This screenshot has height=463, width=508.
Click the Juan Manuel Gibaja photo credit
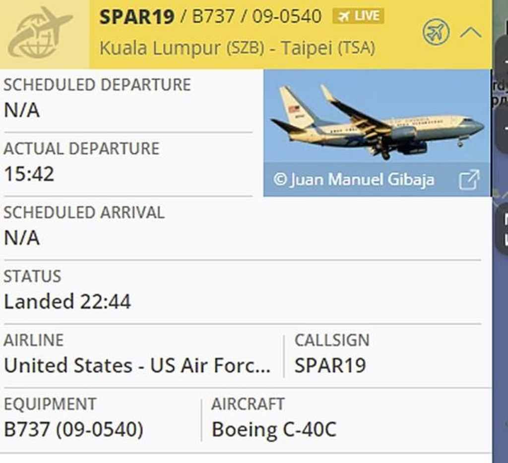tap(354, 179)
